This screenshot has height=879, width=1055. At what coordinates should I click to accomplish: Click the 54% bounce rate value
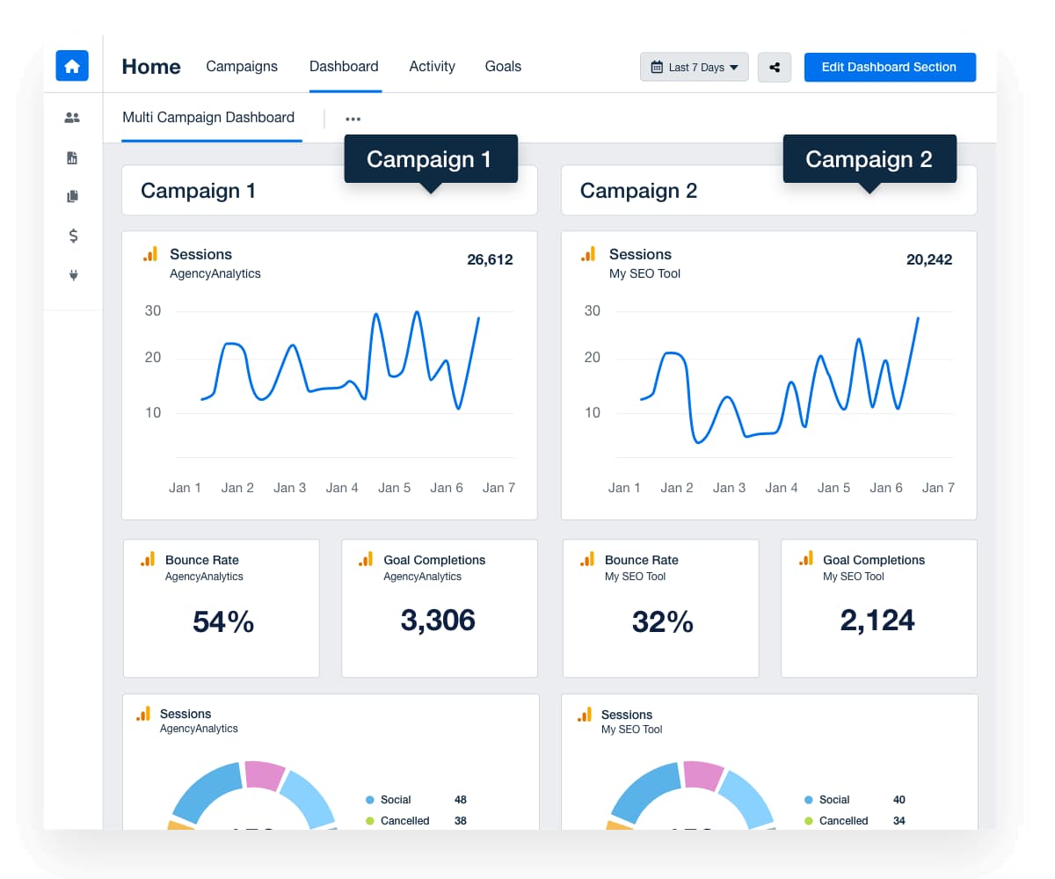223,622
